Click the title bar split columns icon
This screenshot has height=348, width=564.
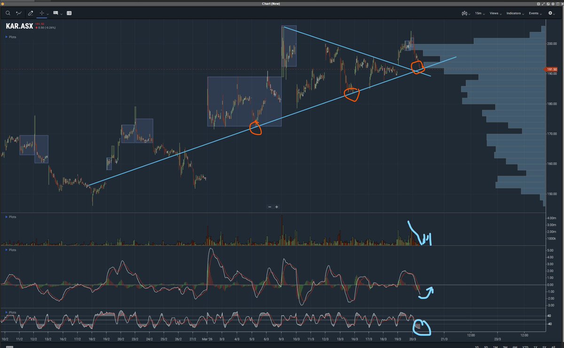(x=557, y=4)
